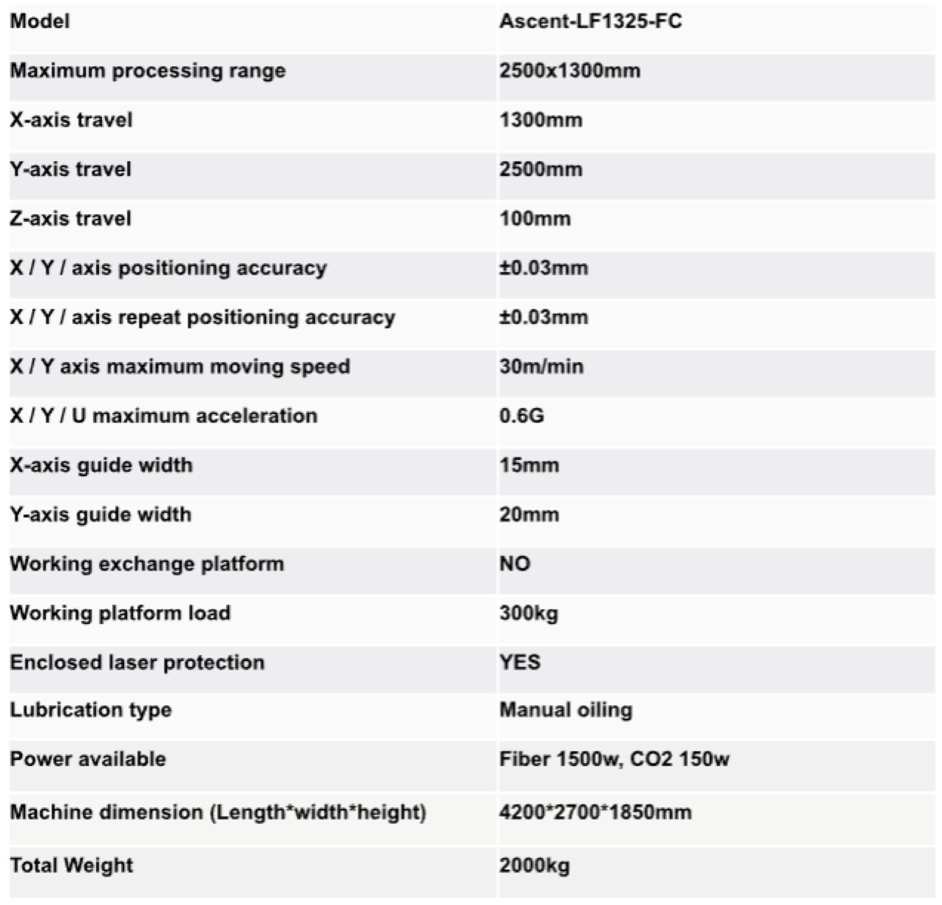
Task: Select the repeat positioning accuracy label
Action: [203, 318]
